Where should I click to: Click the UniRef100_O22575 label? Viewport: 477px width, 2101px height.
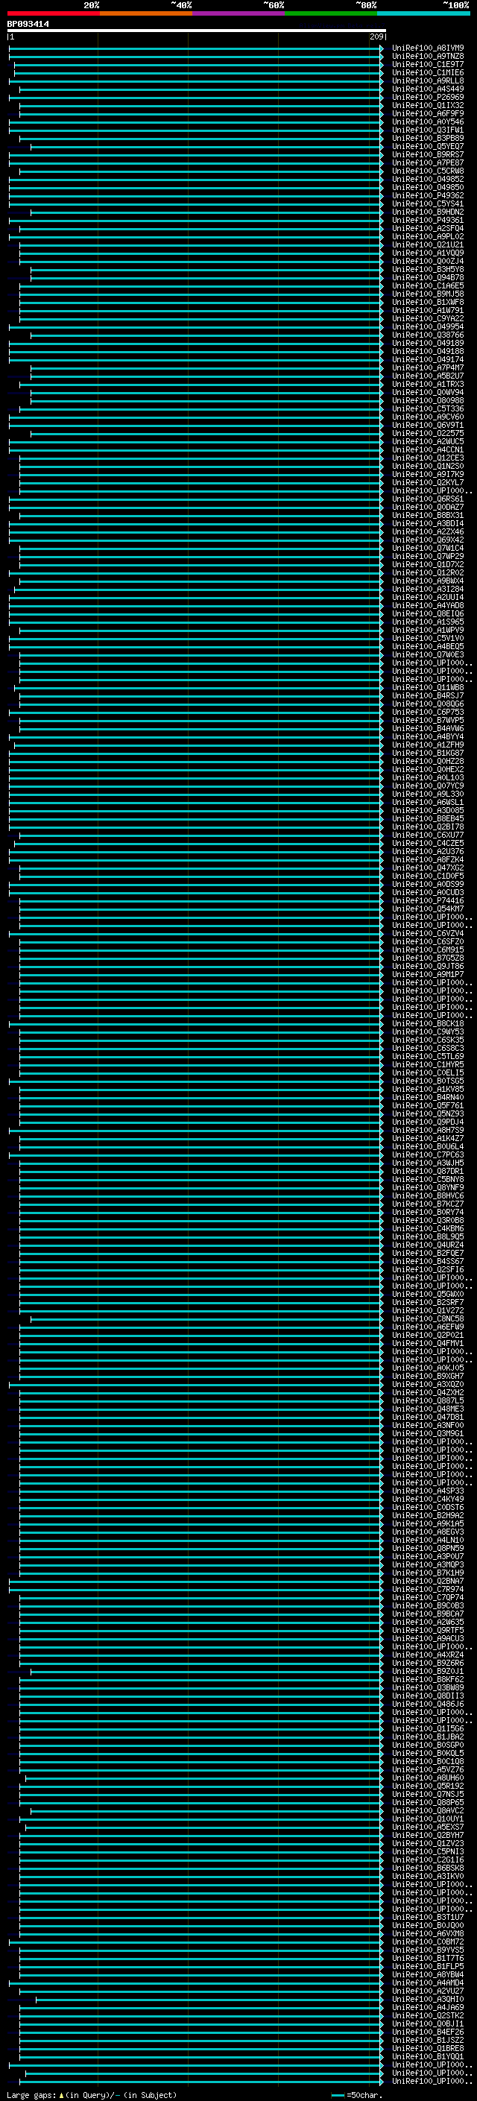(x=428, y=433)
